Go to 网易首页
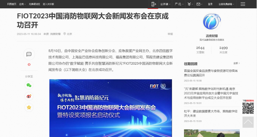The image size is (257, 137). pos(12,4)
